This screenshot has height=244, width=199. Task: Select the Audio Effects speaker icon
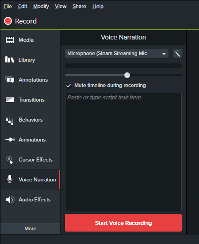[x=10, y=200]
